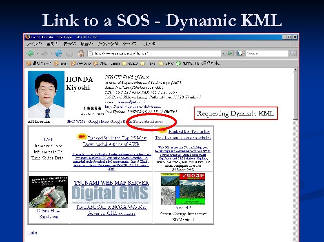324x242 pixels.
Task: Open the NIKKEI NET bookmark
Action: point(198,63)
